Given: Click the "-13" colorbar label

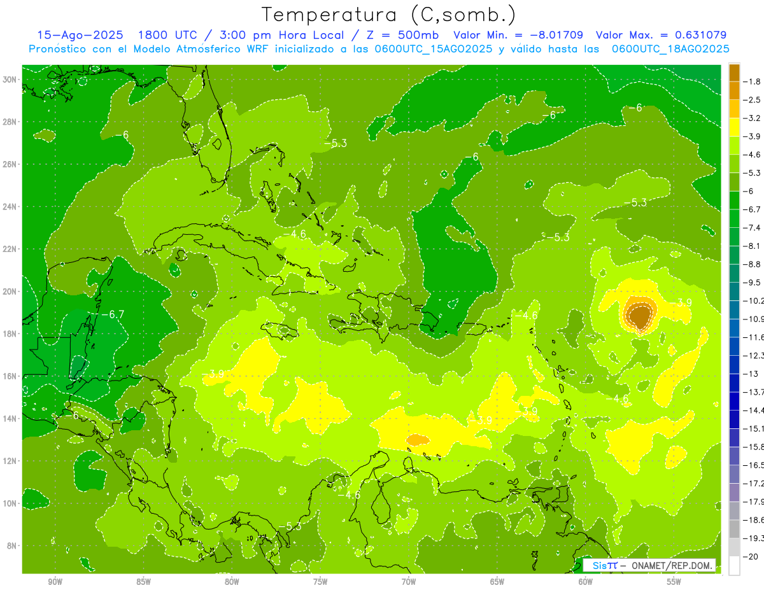Looking at the screenshot, I should (x=750, y=374).
